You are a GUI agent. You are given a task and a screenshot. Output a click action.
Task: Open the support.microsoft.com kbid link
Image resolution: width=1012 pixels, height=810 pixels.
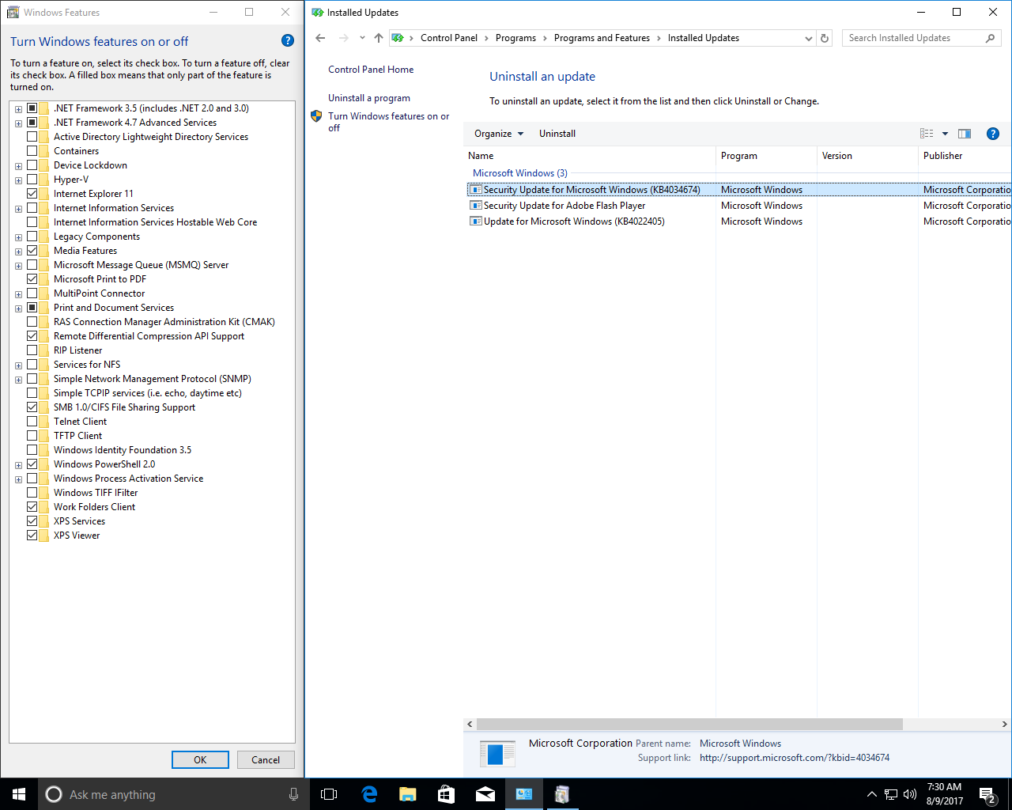click(x=795, y=758)
